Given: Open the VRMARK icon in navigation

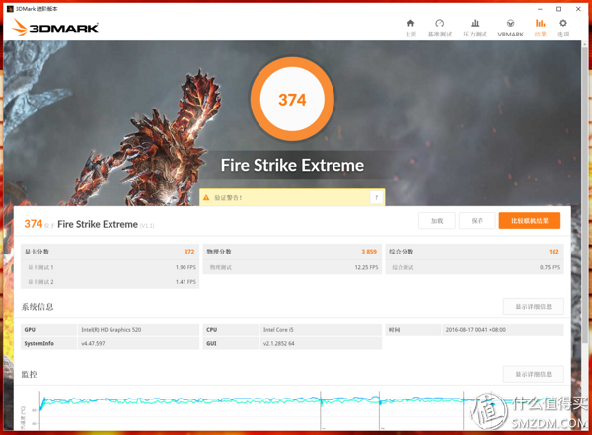Looking at the screenshot, I should click(x=510, y=27).
